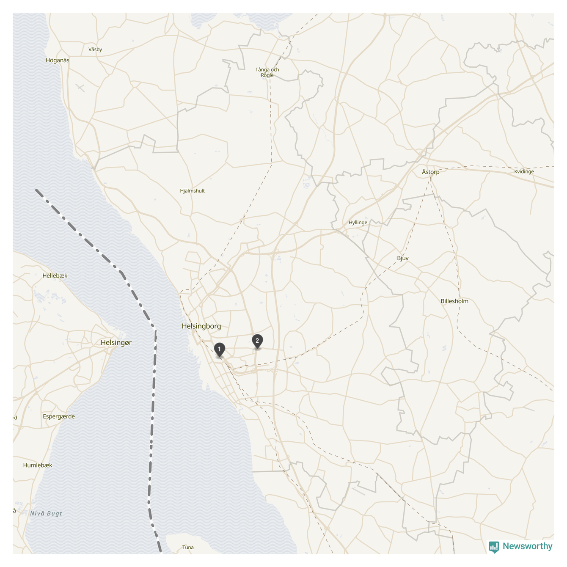Click the Newsworthy logo icon

click(494, 547)
